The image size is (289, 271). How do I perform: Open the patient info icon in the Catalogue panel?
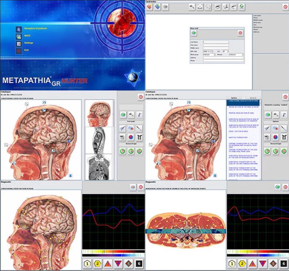tap(140, 114)
